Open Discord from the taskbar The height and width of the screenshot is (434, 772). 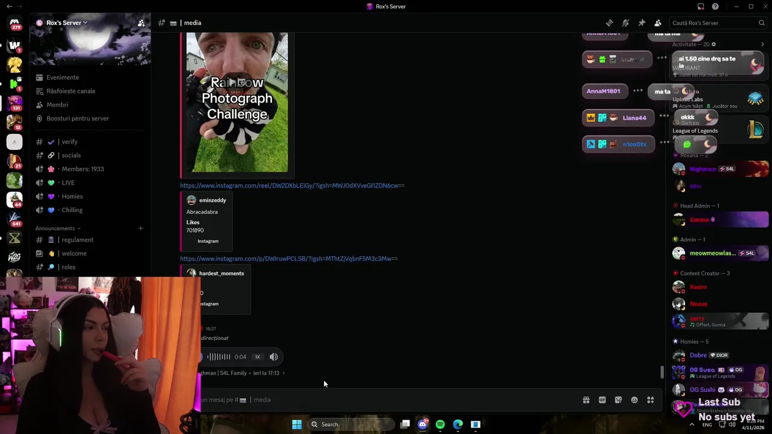pos(423,424)
